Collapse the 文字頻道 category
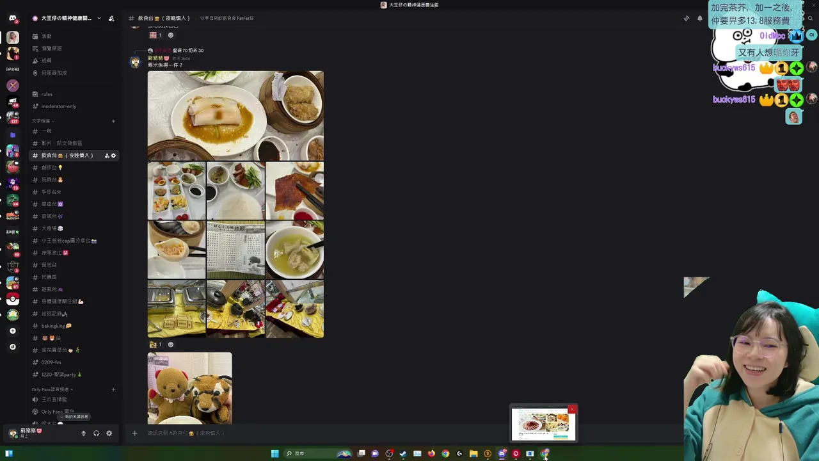The image size is (819, 461). click(x=42, y=121)
